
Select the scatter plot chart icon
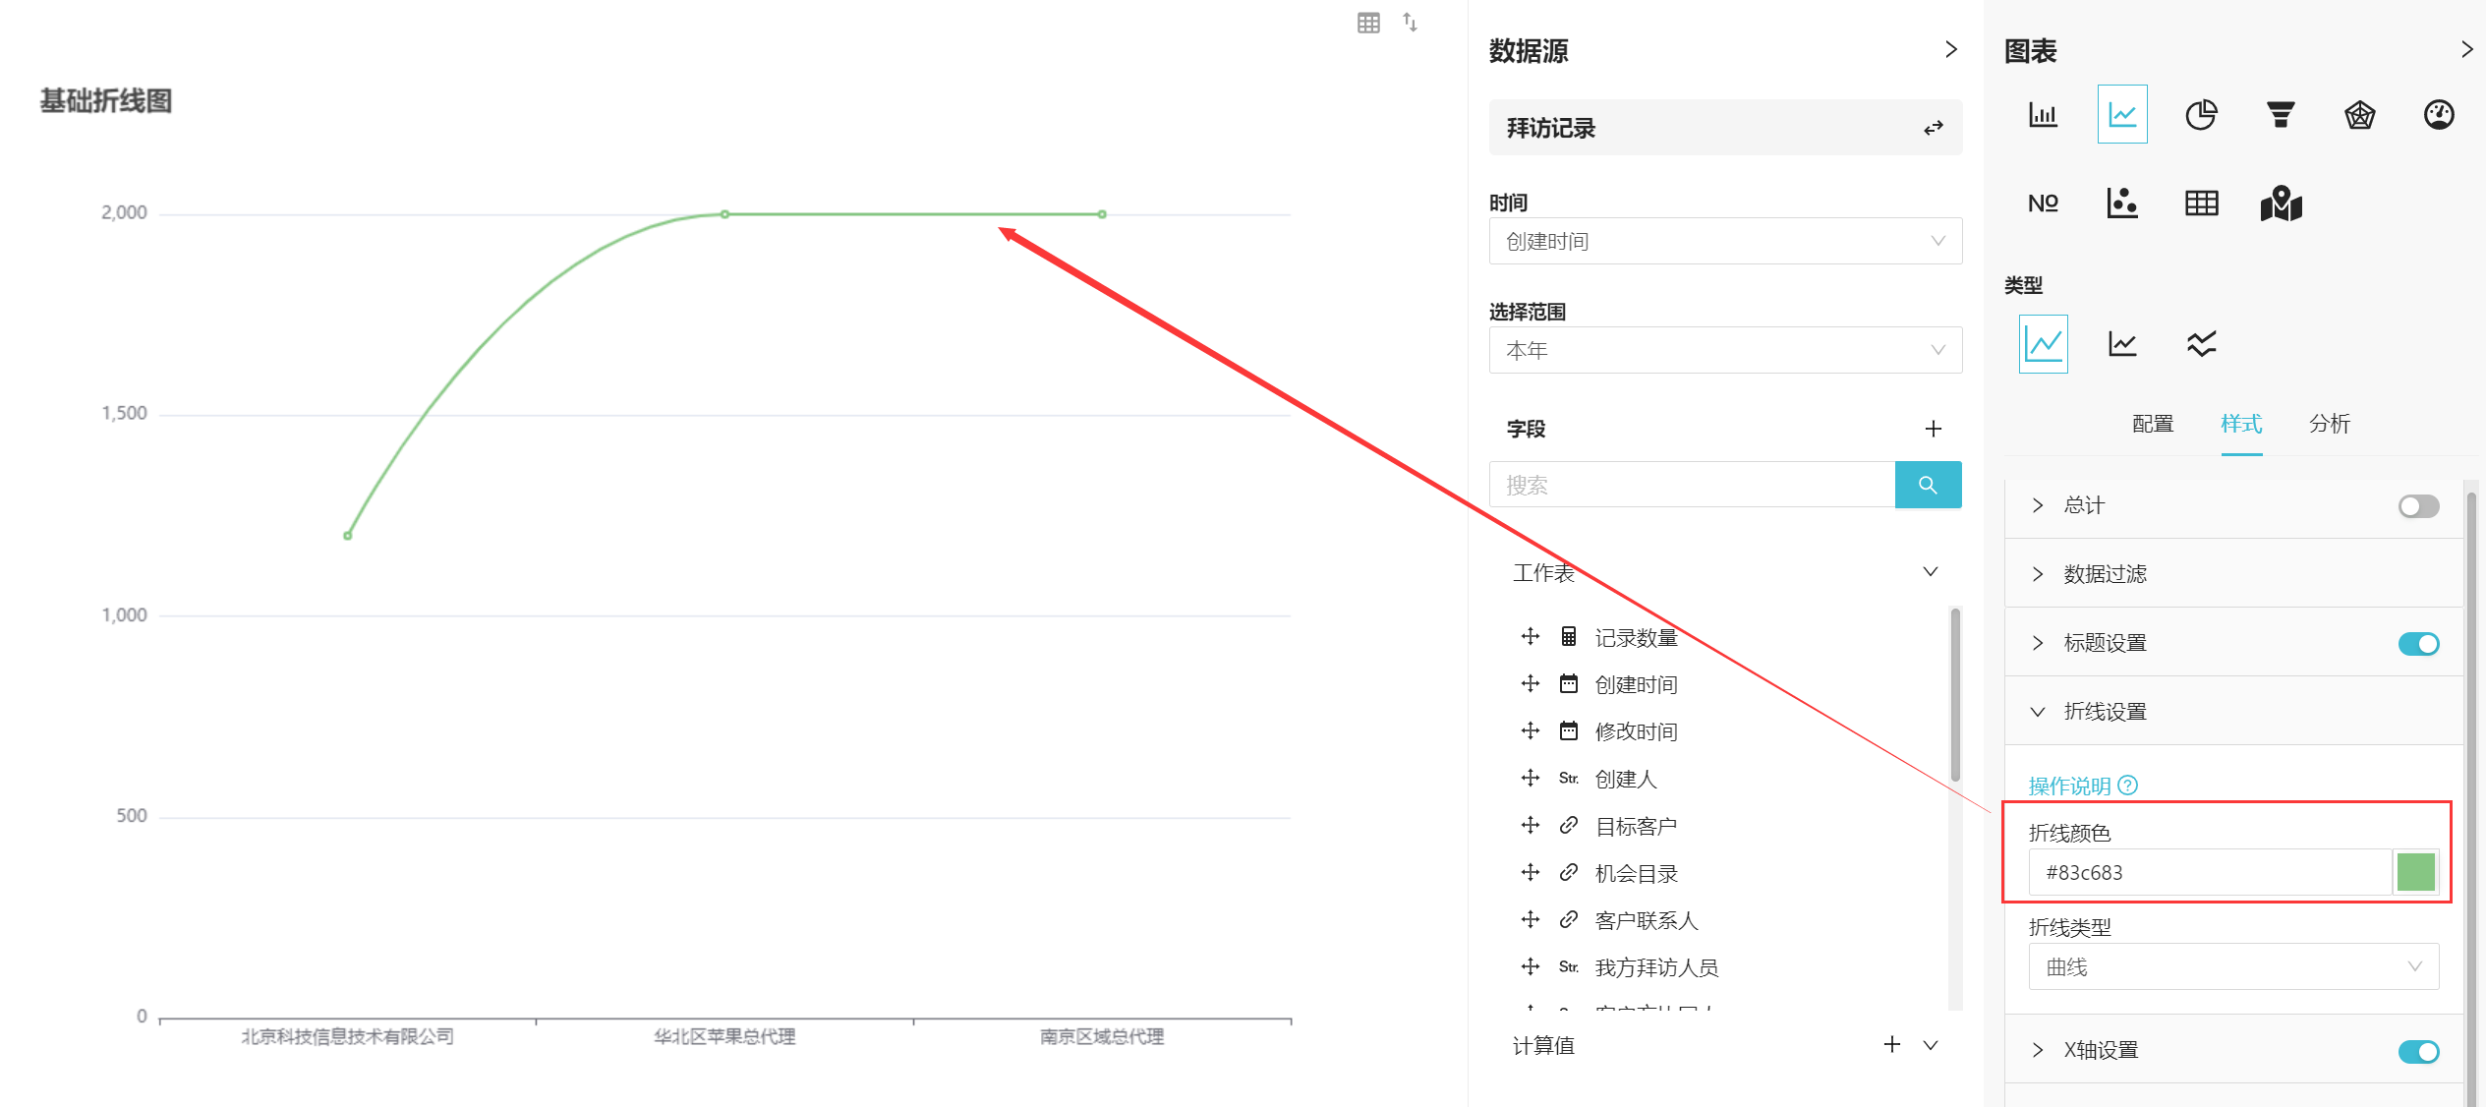(2121, 204)
